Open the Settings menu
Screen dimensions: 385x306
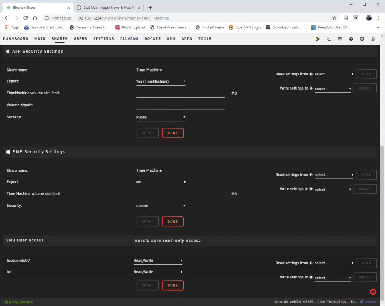click(103, 39)
